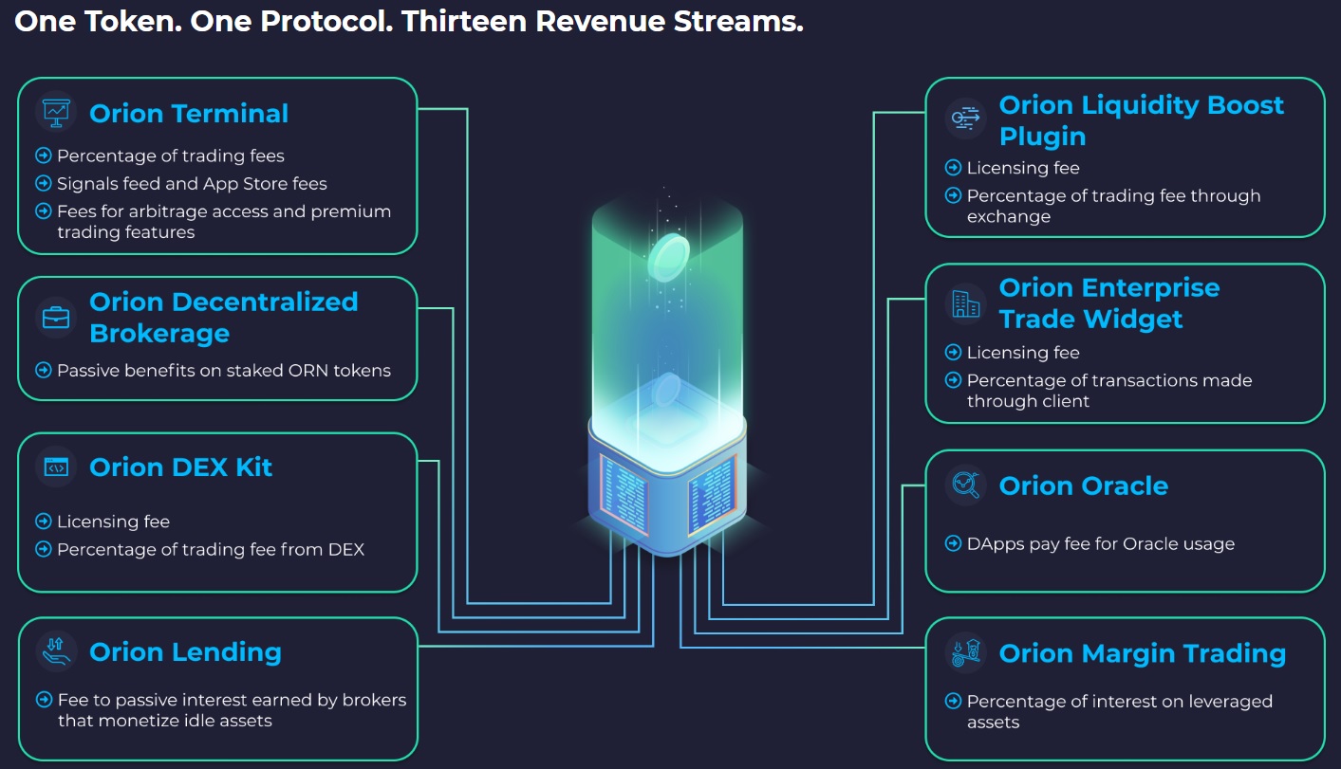Screen dimensions: 1341x769
Task: Select the 'Orion Enterprise Trade Widget' heading
Action: tap(1109, 303)
